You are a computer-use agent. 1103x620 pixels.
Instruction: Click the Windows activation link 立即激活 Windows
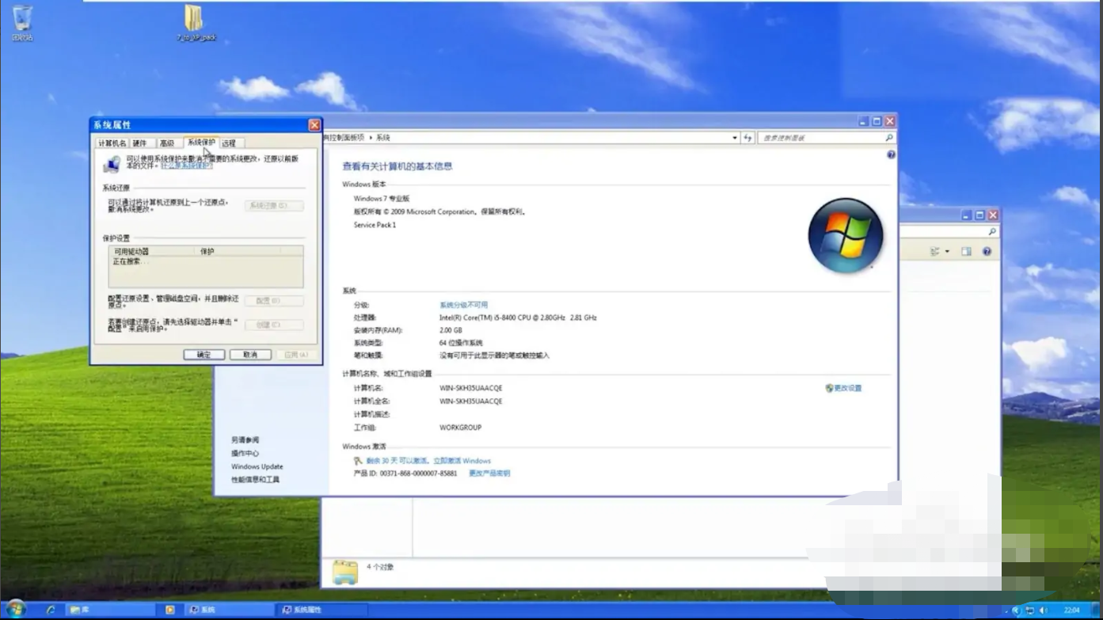tap(462, 461)
